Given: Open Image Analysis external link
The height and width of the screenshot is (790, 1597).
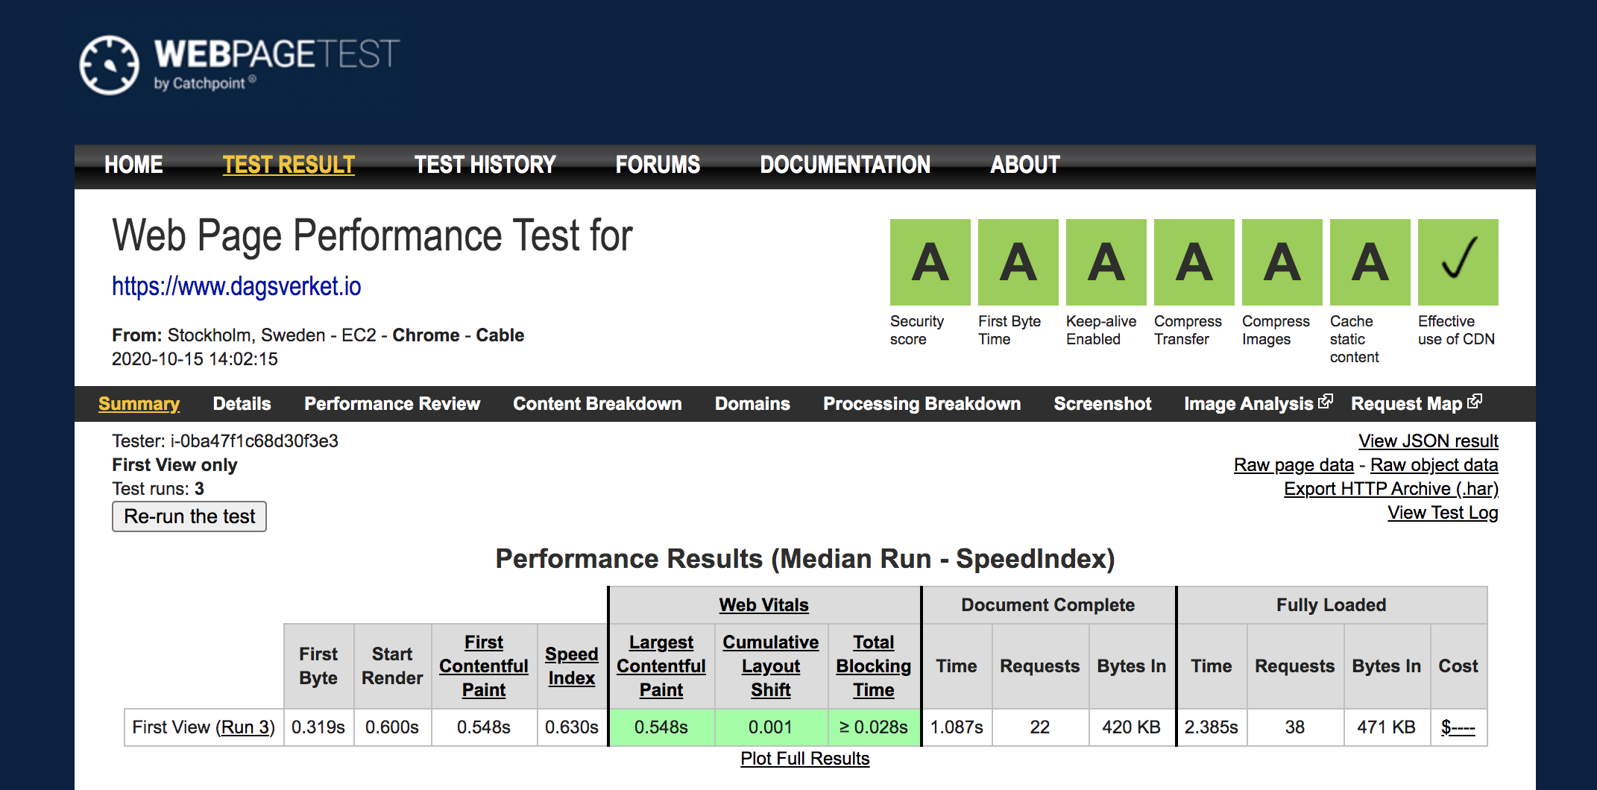Looking at the screenshot, I should pos(1258,404).
